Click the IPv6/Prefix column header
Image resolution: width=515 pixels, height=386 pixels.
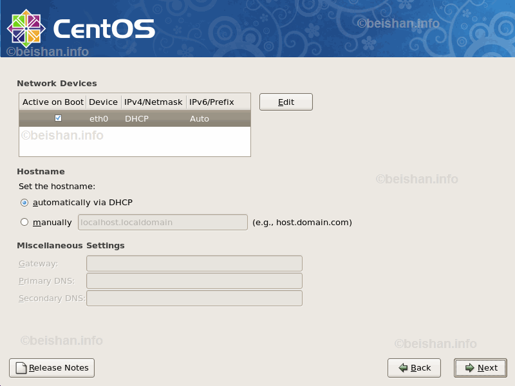(x=211, y=102)
